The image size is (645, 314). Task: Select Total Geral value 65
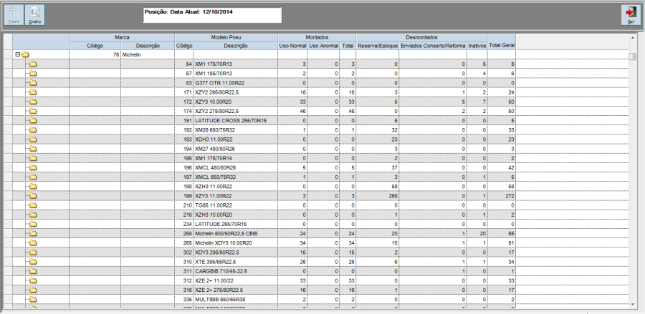(x=502, y=234)
